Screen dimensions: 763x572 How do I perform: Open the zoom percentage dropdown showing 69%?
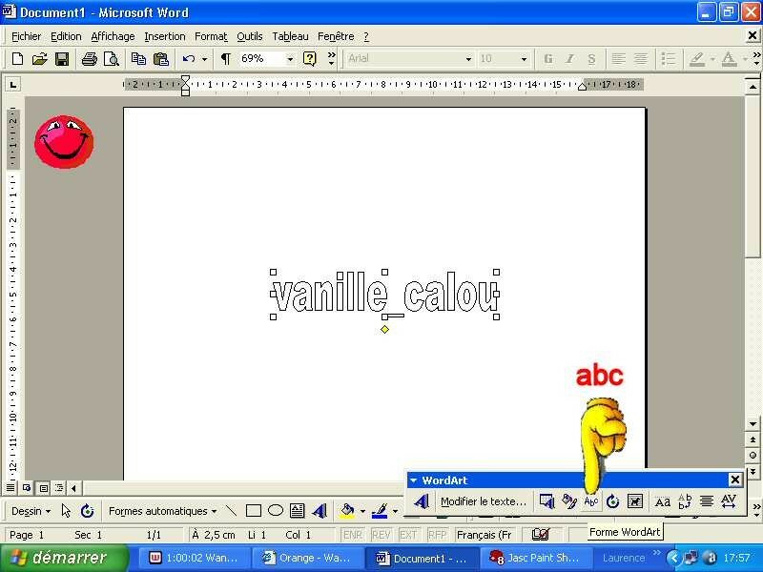point(290,59)
